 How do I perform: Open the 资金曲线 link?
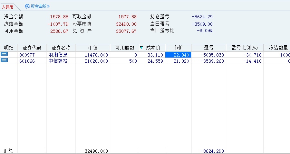point(40,6)
